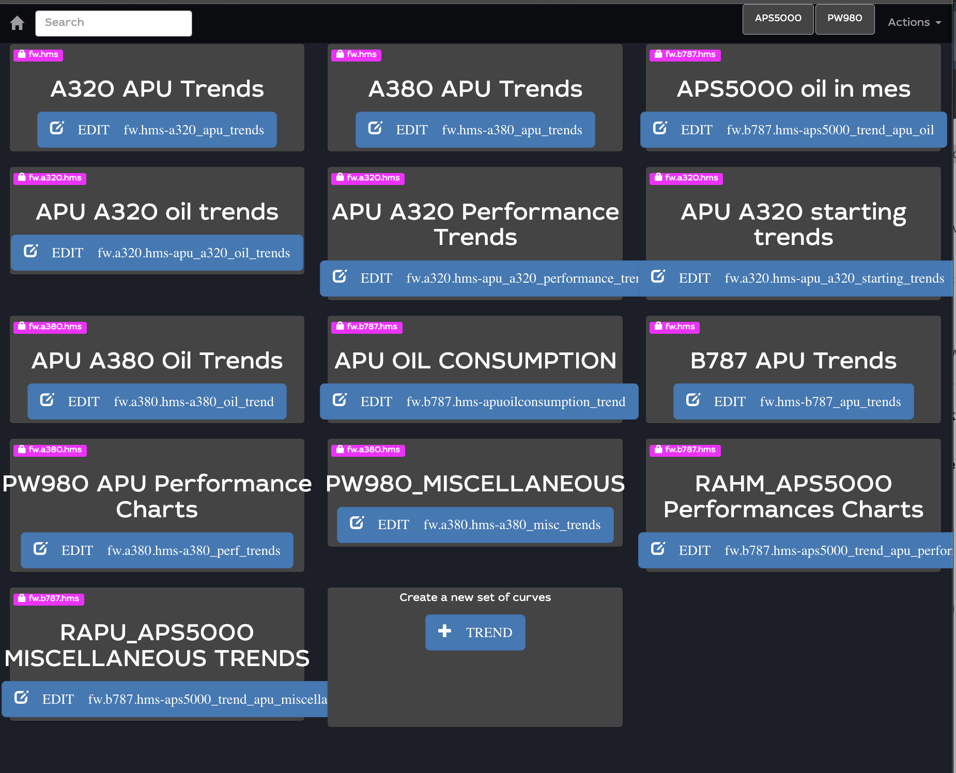Click fw.a380.hms tag on PW980_MISCELLANEOUS
The width and height of the screenshot is (956, 773).
coord(368,450)
